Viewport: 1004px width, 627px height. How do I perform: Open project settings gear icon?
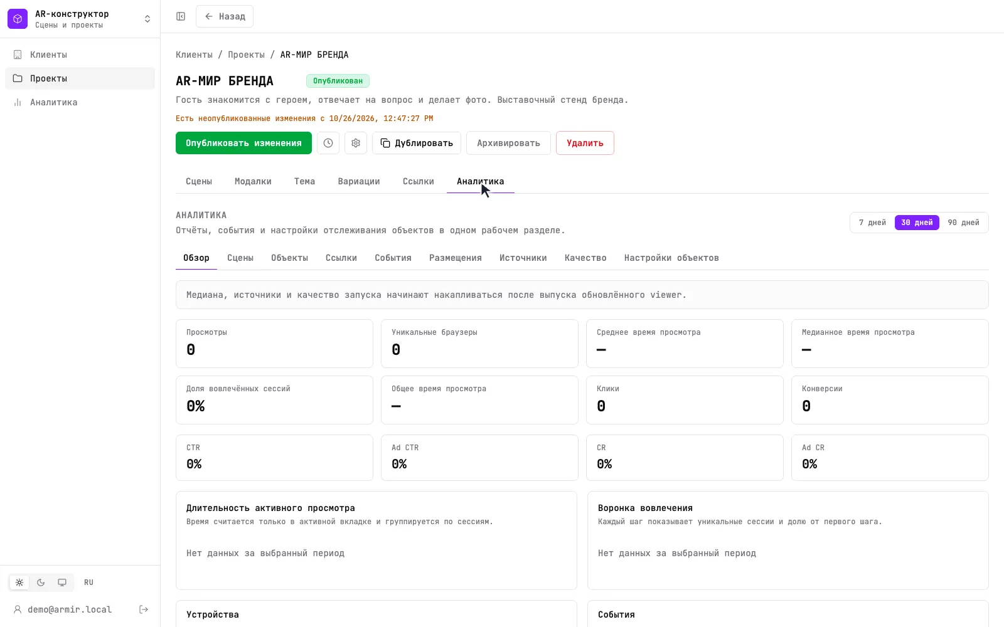tap(356, 143)
